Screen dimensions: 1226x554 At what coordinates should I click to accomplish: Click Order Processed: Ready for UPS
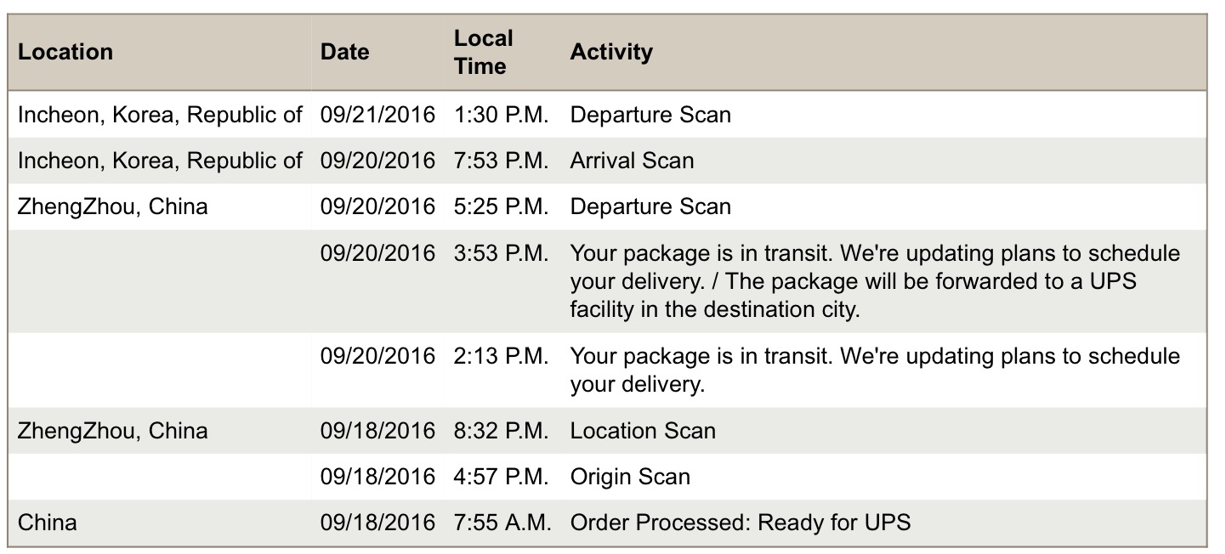[x=741, y=522]
